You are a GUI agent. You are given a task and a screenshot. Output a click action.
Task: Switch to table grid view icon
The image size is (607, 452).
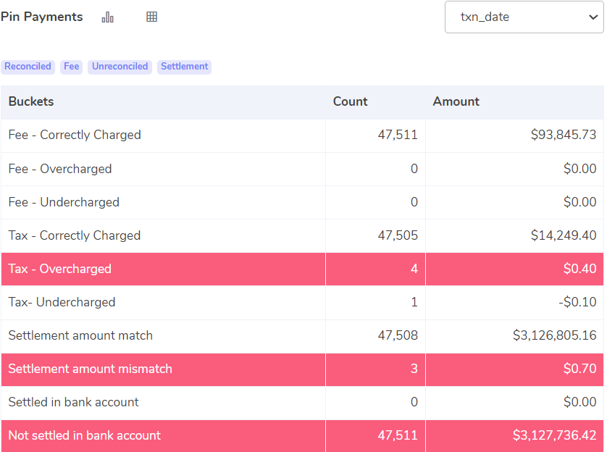(x=152, y=17)
